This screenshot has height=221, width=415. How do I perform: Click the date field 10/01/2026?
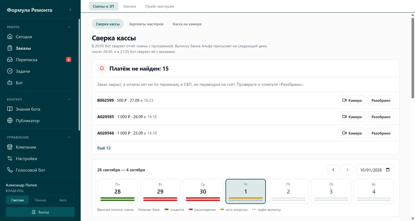pos(375,170)
